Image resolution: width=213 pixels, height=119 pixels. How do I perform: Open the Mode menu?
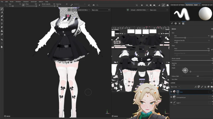(12, 2)
